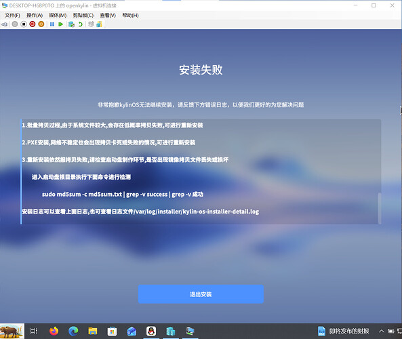Screen dimensions: 402x339
Task: Click the orange Save state toolbar icon
Action: click(x=41, y=24)
